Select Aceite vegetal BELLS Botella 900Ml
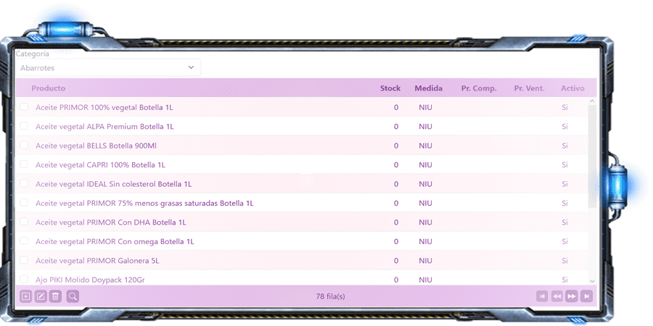653x326 pixels. point(96,146)
